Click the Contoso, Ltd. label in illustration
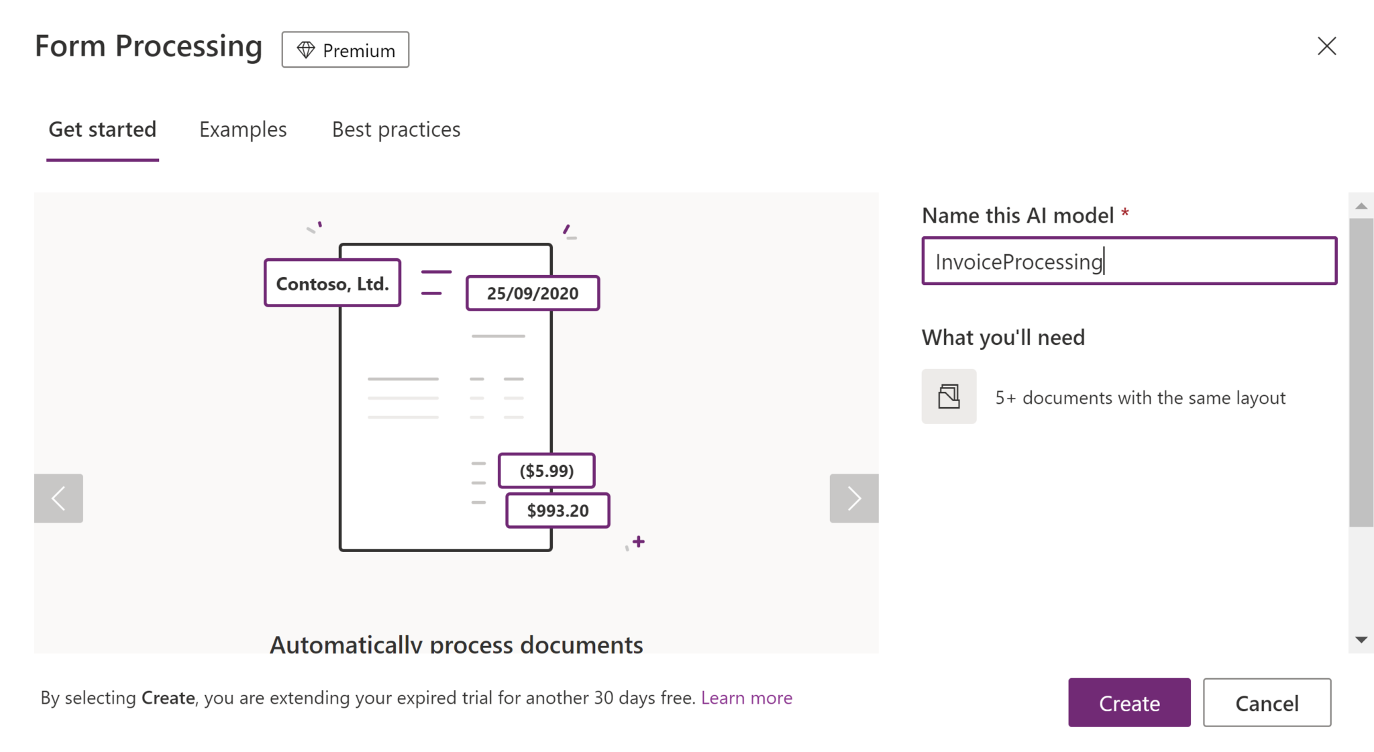The image size is (1374, 752). click(x=333, y=283)
